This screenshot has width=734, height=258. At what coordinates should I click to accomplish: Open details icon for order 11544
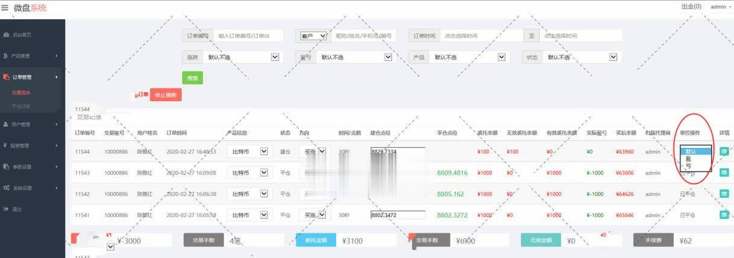tap(724, 152)
